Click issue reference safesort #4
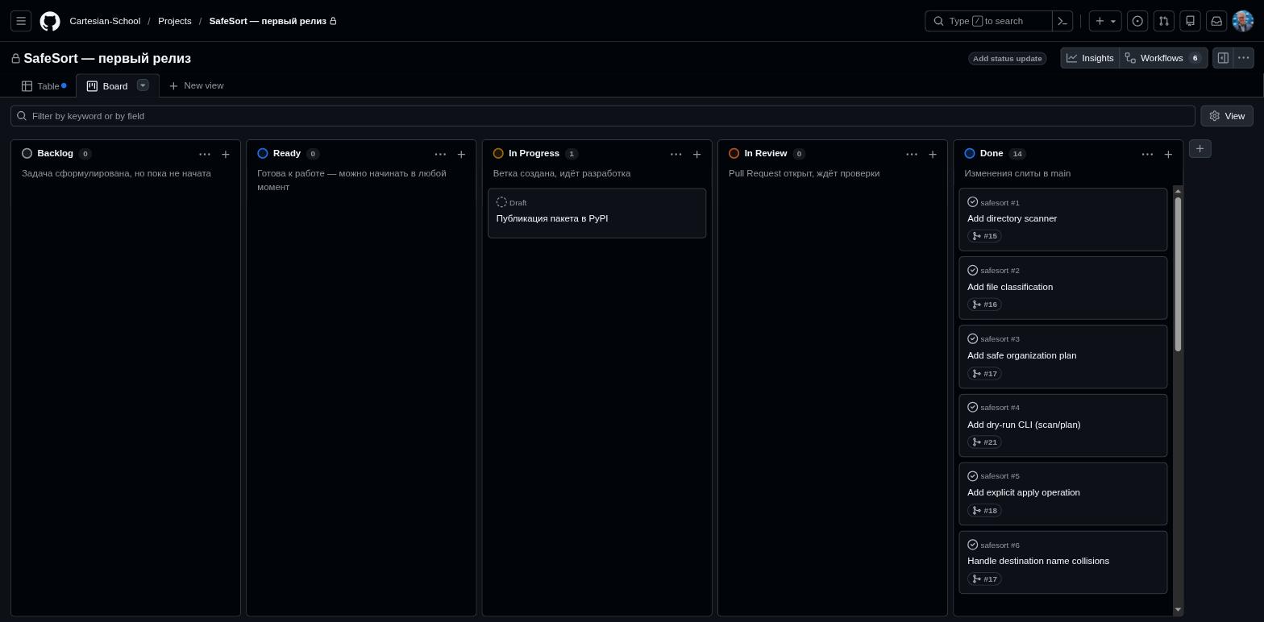Viewport: 1264px width, 622px height. pyautogui.click(x=1000, y=408)
